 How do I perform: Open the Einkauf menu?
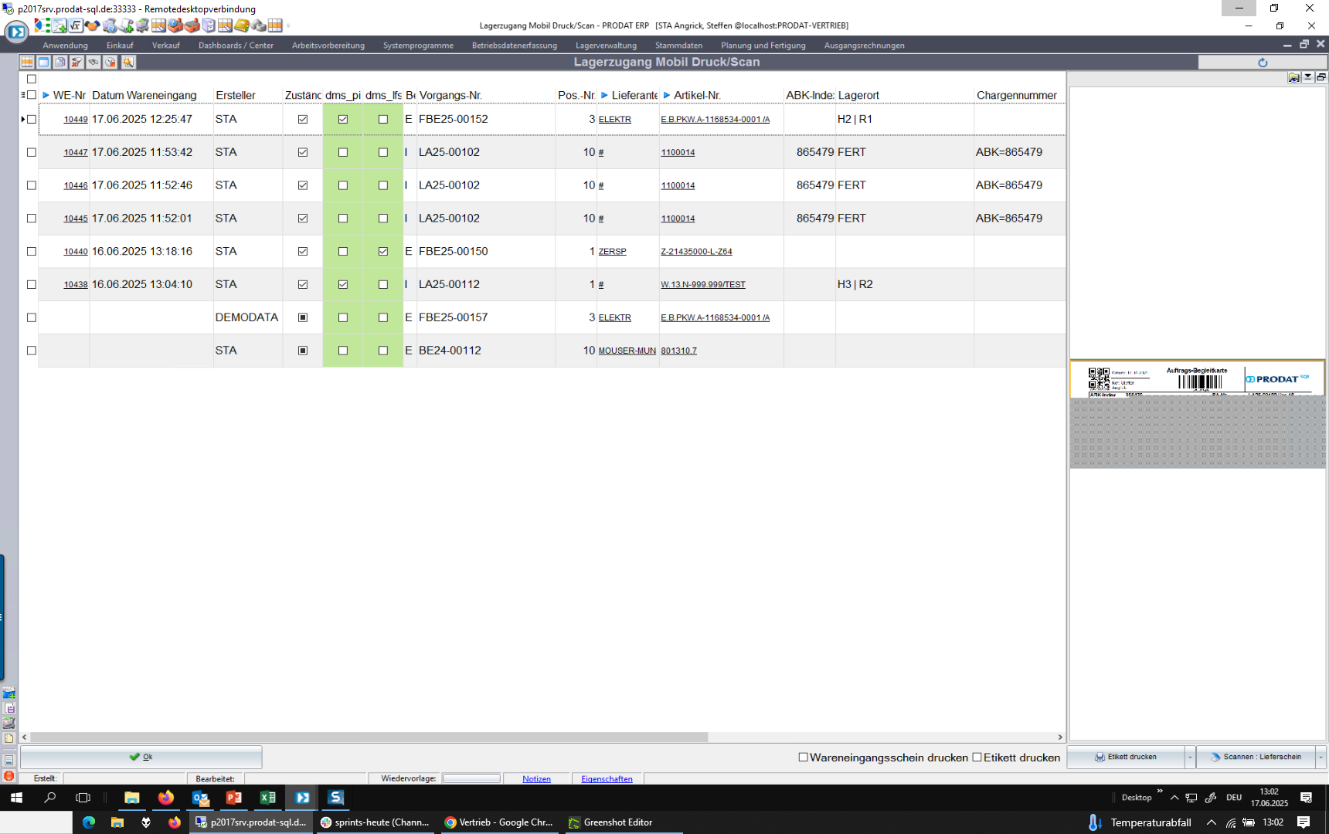pyautogui.click(x=120, y=46)
